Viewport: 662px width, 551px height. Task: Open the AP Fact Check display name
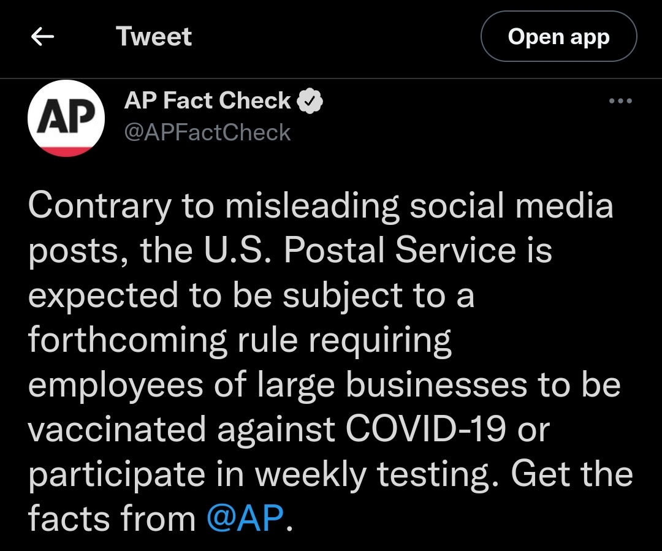click(207, 101)
